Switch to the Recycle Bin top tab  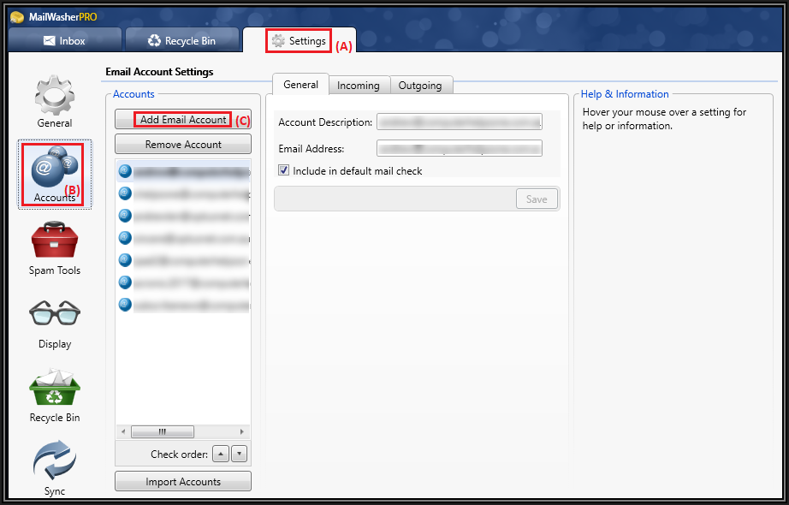click(181, 41)
